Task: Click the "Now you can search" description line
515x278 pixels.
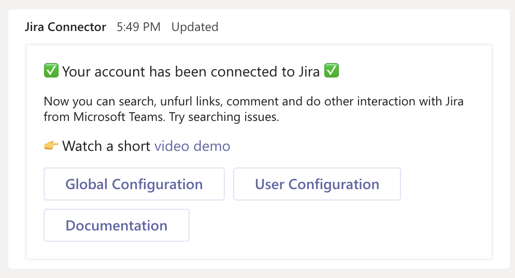Action: (253, 101)
